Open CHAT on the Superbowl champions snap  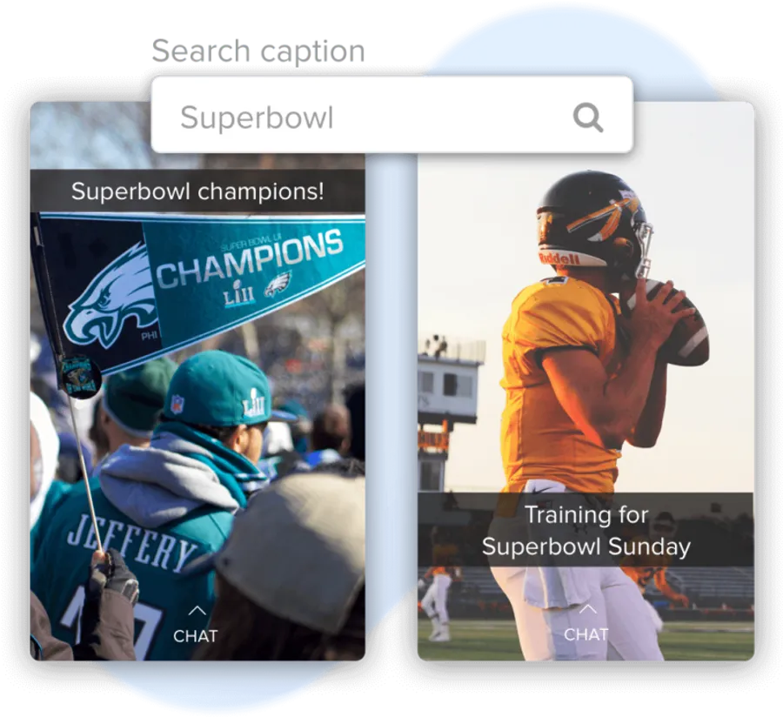click(196, 635)
